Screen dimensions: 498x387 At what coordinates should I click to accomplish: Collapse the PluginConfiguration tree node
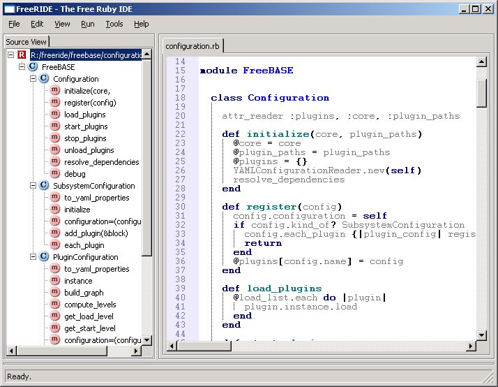[x=33, y=257]
